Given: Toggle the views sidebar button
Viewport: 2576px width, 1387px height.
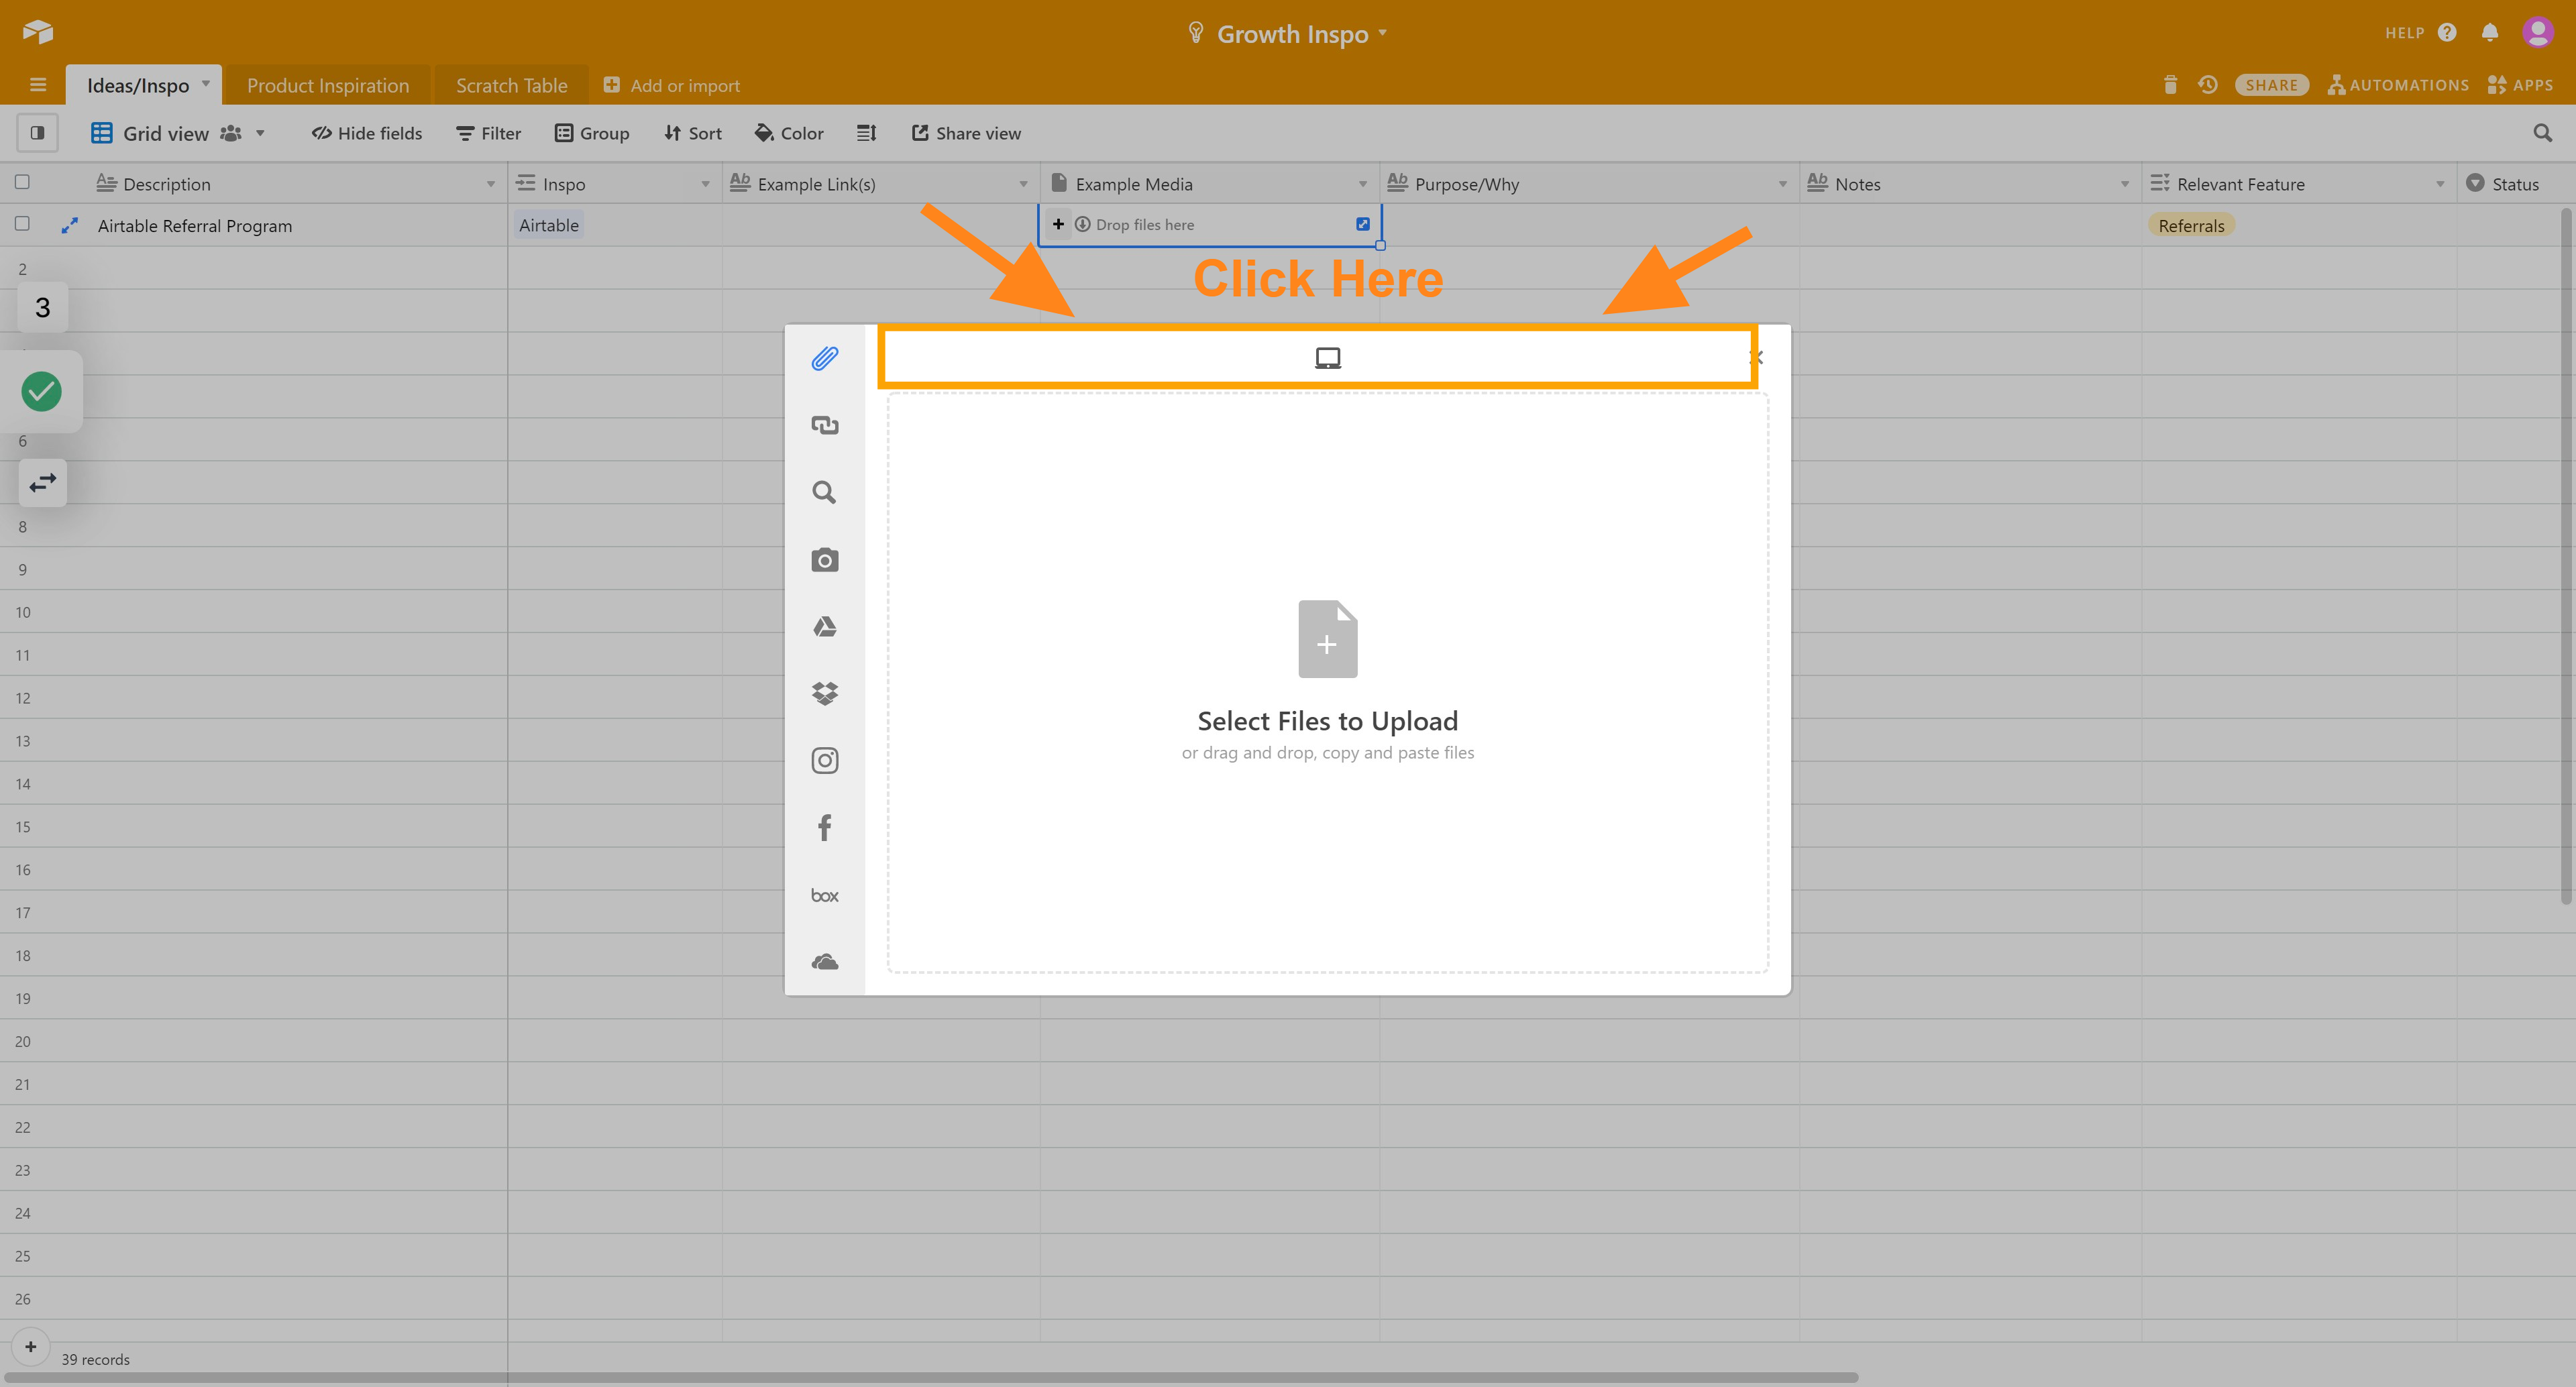Looking at the screenshot, I should click(x=37, y=133).
